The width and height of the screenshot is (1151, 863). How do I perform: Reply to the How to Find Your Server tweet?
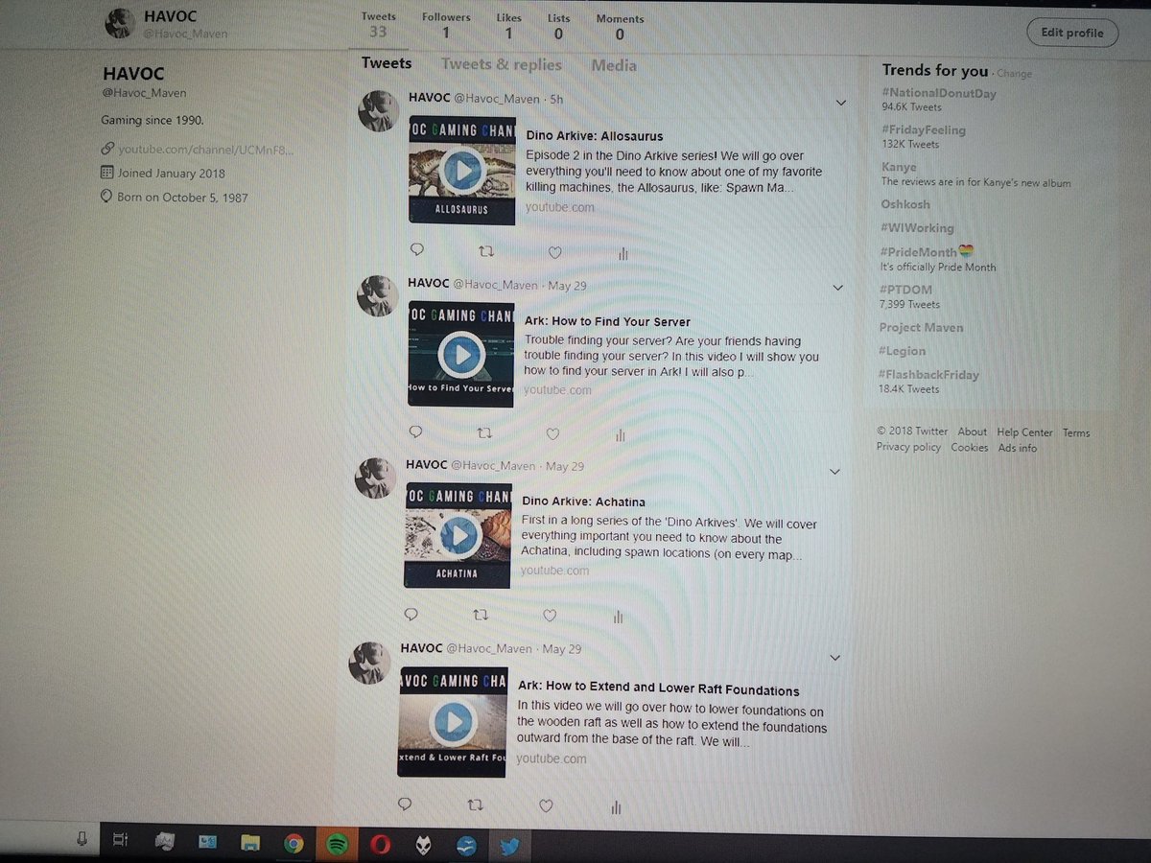coord(414,432)
